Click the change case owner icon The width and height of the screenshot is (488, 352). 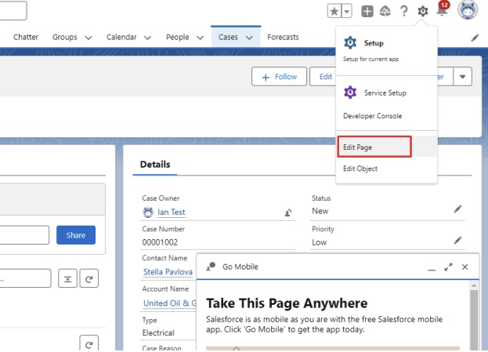288,212
